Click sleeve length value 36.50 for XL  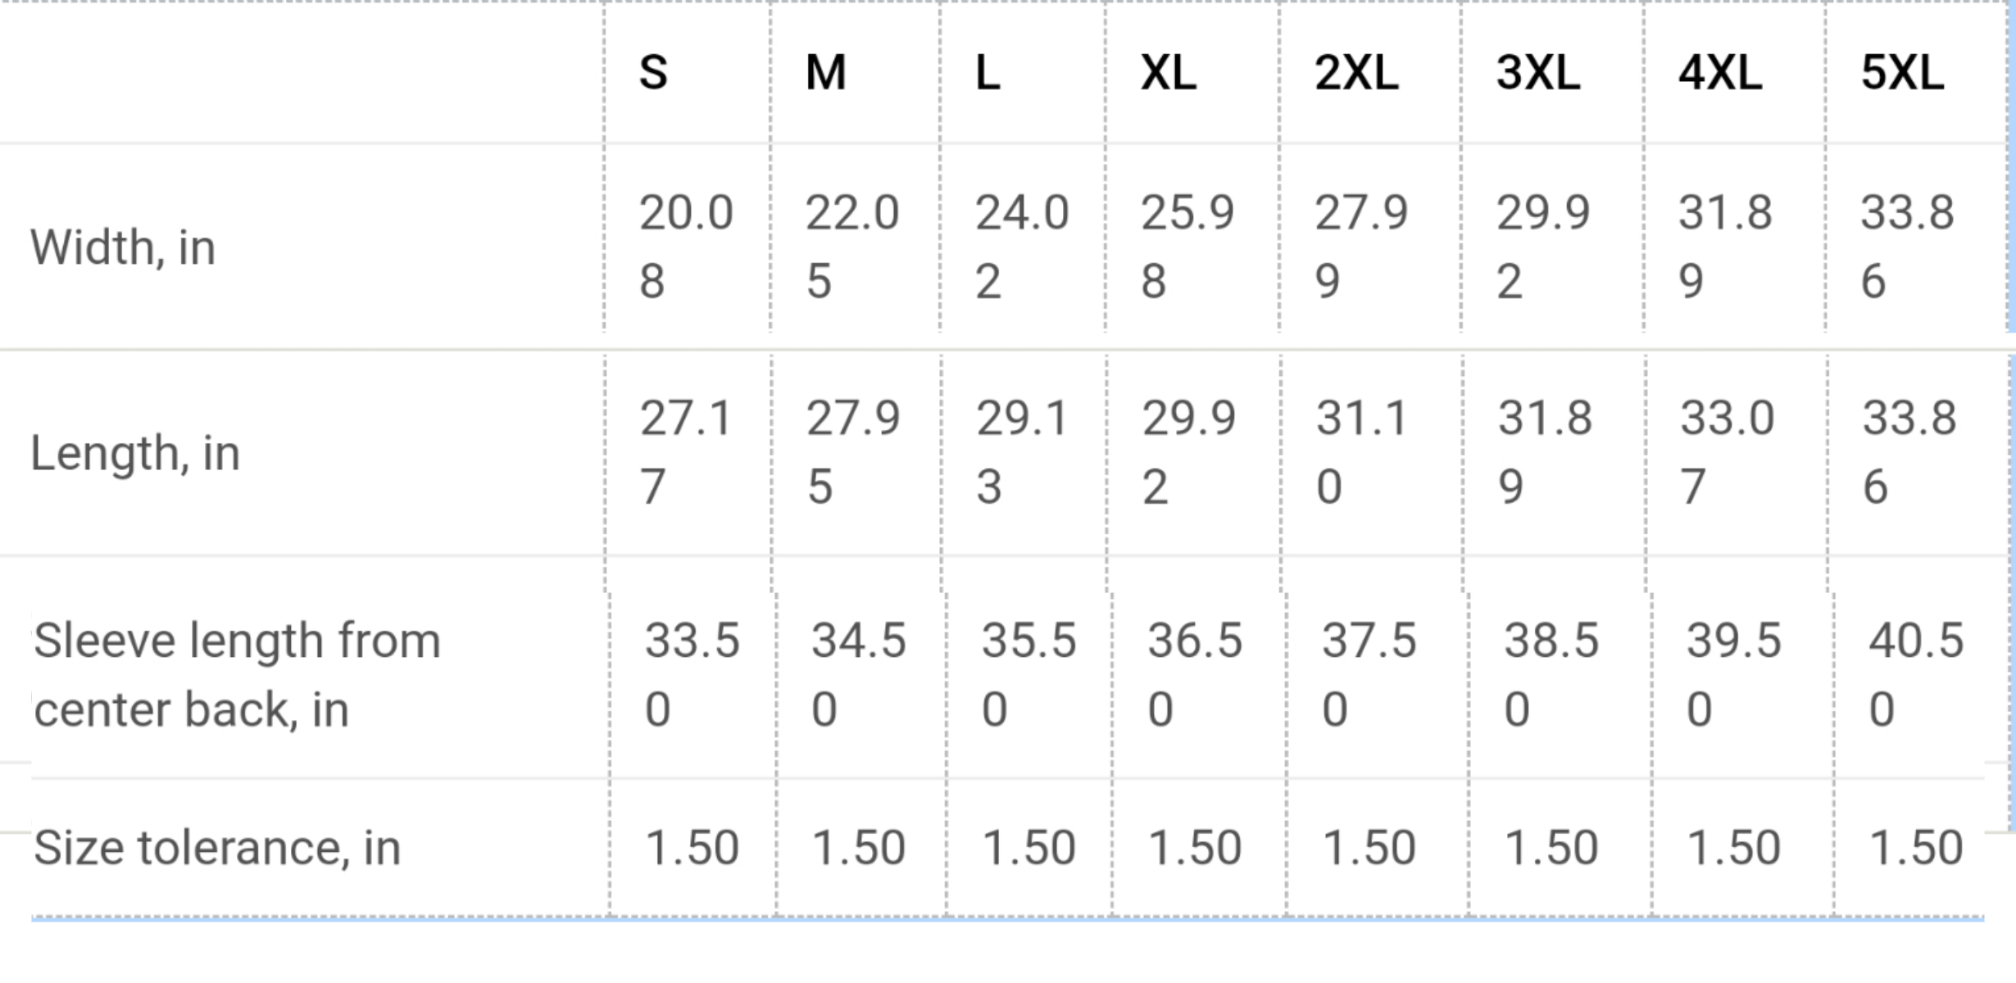pos(1194,674)
